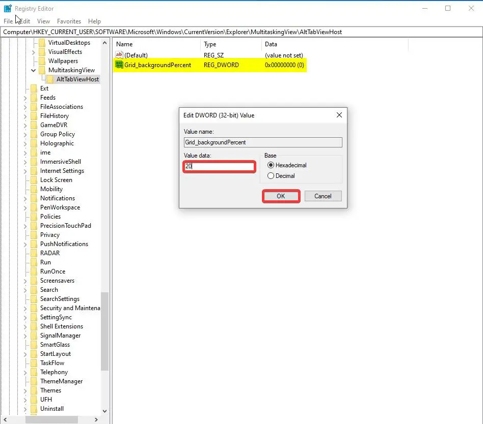The height and width of the screenshot is (424, 483).
Task: Click the ime folder icon
Action: [x=34, y=153]
